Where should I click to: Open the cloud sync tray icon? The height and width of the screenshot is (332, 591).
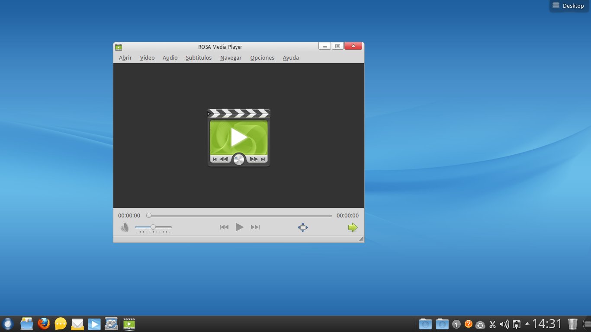480,324
